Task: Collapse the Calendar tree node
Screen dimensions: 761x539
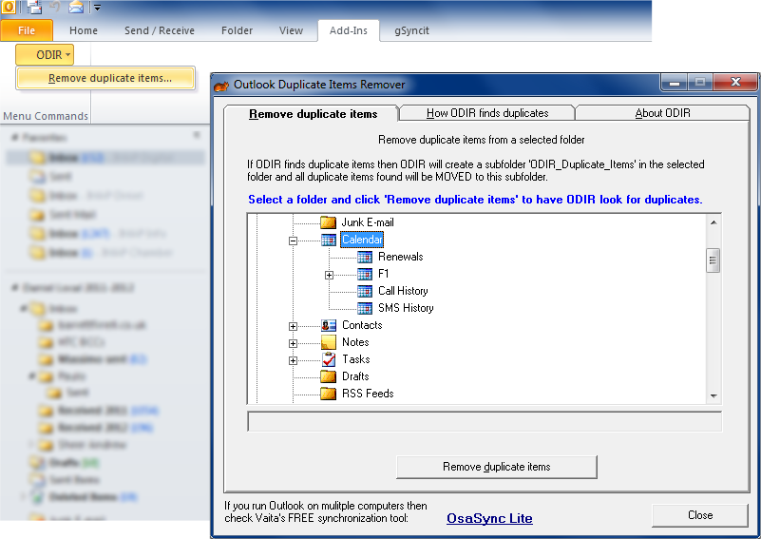Action: pos(293,241)
